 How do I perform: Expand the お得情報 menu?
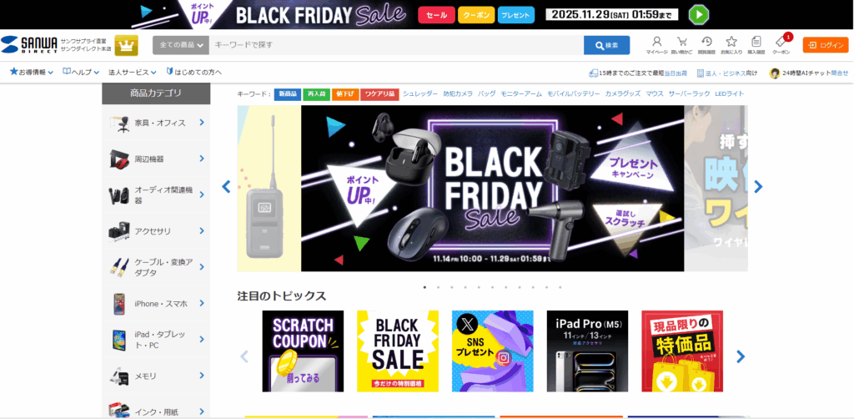coord(32,72)
